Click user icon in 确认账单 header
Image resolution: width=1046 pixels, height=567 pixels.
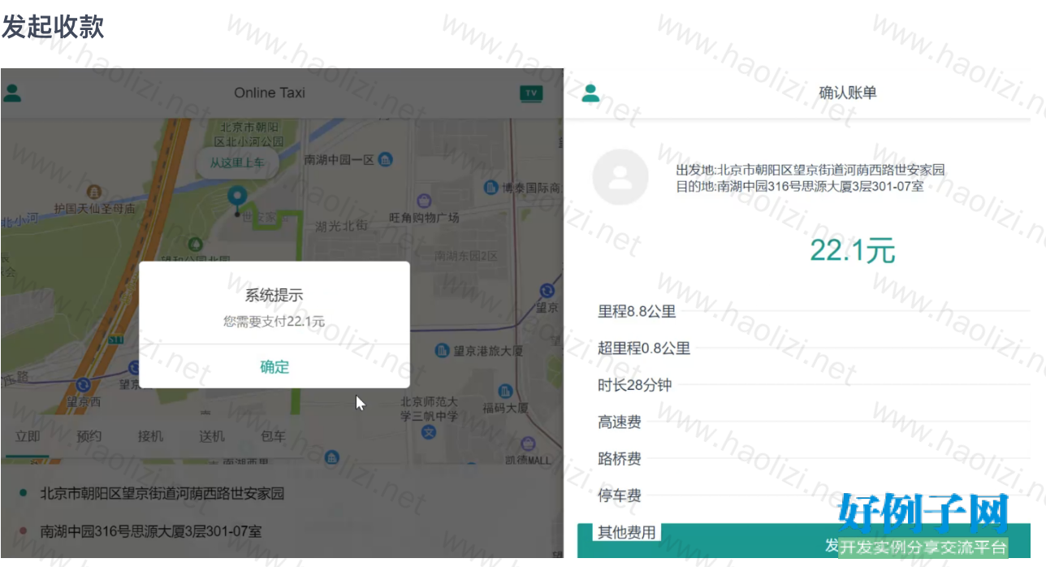click(x=590, y=93)
